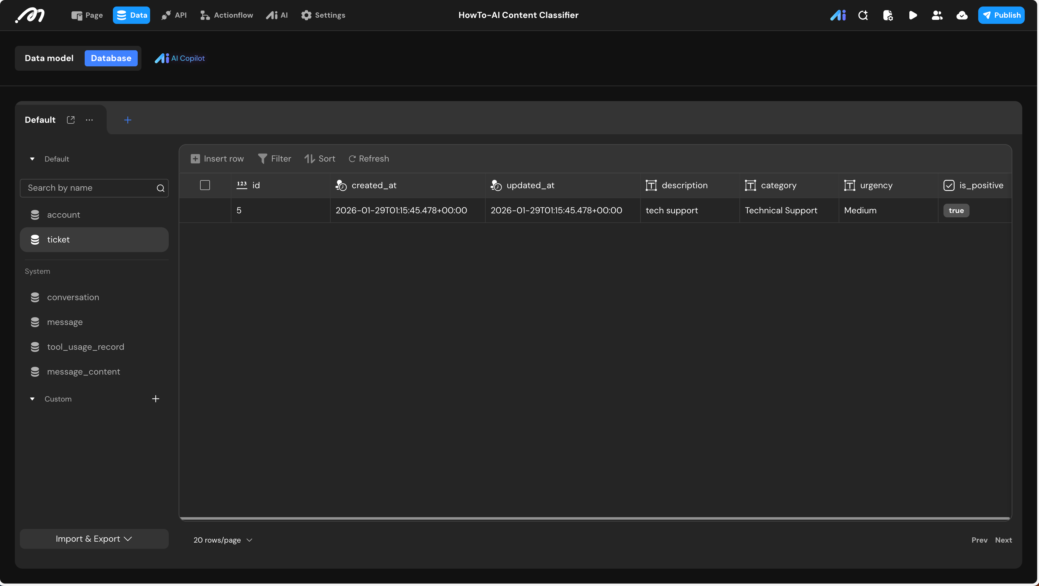The width and height of the screenshot is (1039, 586).
Task: Collapse the Default tables group
Action: (32, 159)
